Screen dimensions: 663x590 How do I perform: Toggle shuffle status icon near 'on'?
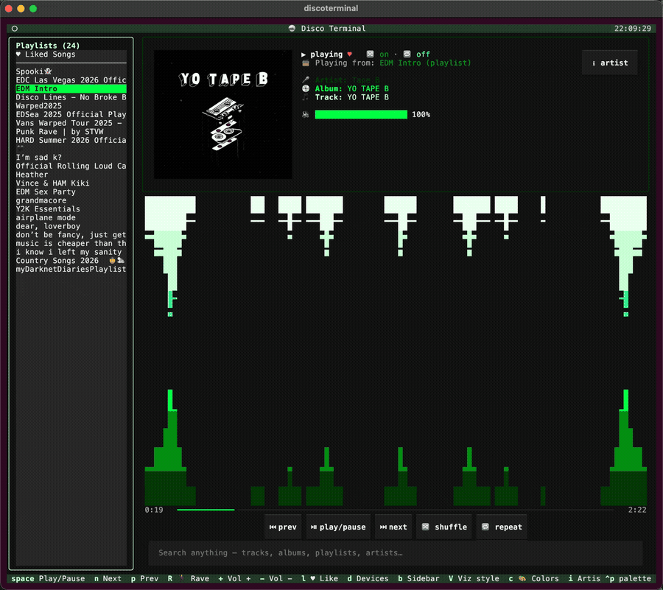point(370,54)
